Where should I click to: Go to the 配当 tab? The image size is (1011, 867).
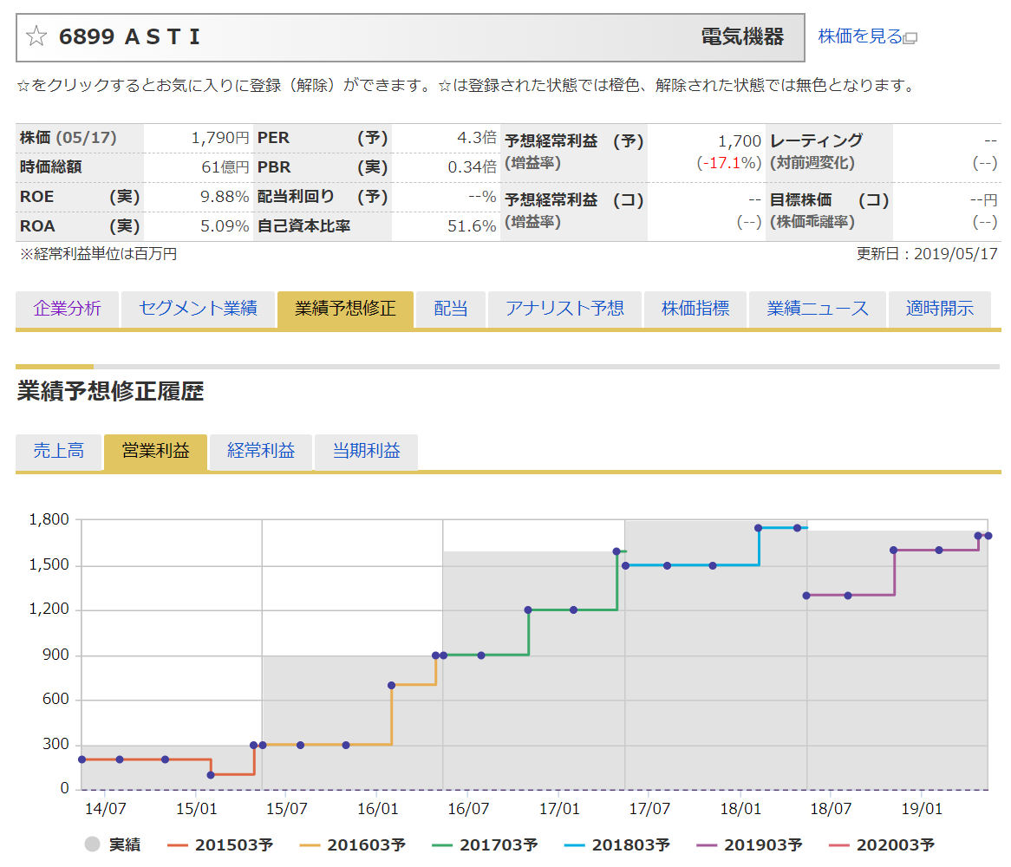pos(451,309)
